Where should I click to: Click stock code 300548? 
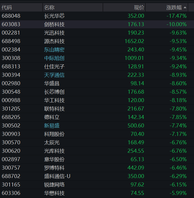point(11,92)
